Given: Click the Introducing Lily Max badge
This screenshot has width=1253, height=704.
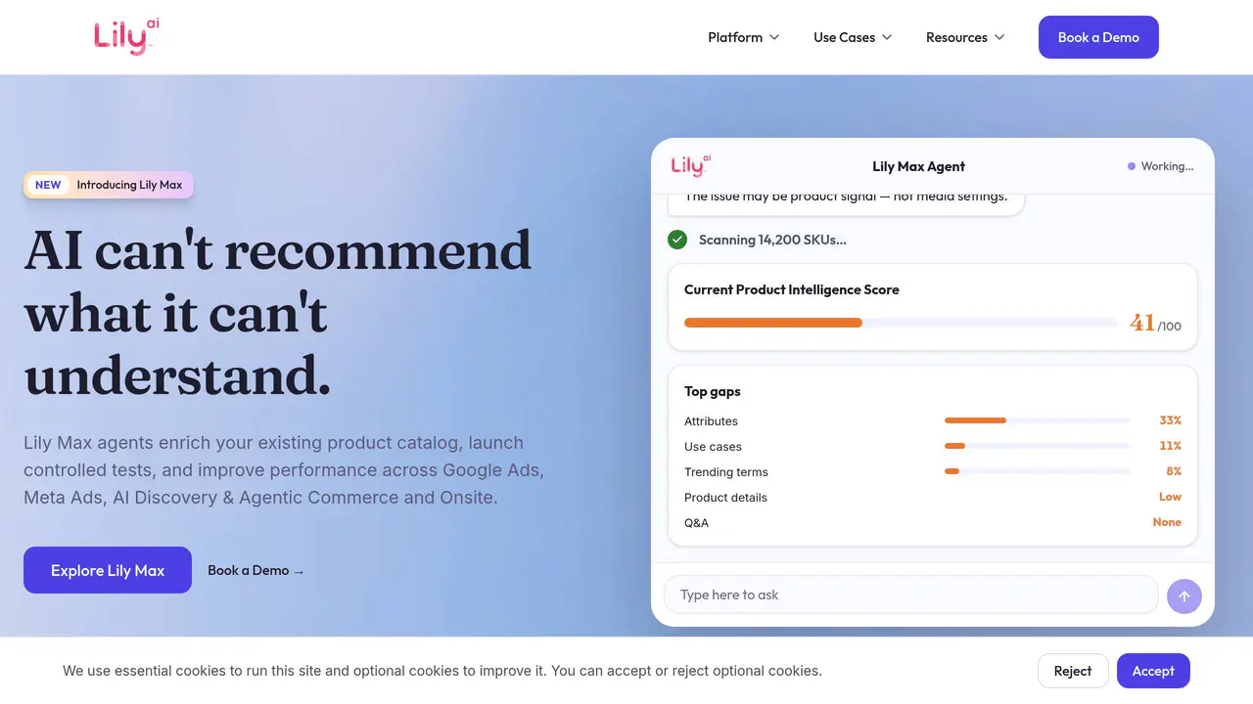Looking at the screenshot, I should (x=109, y=185).
